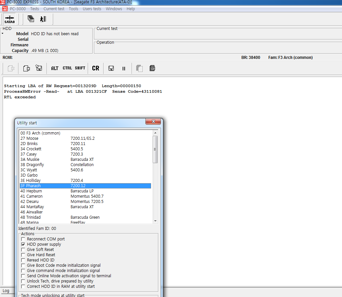The image size is (342, 297).
Task: Uncheck HDD power supply option
Action: tap(23, 244)
